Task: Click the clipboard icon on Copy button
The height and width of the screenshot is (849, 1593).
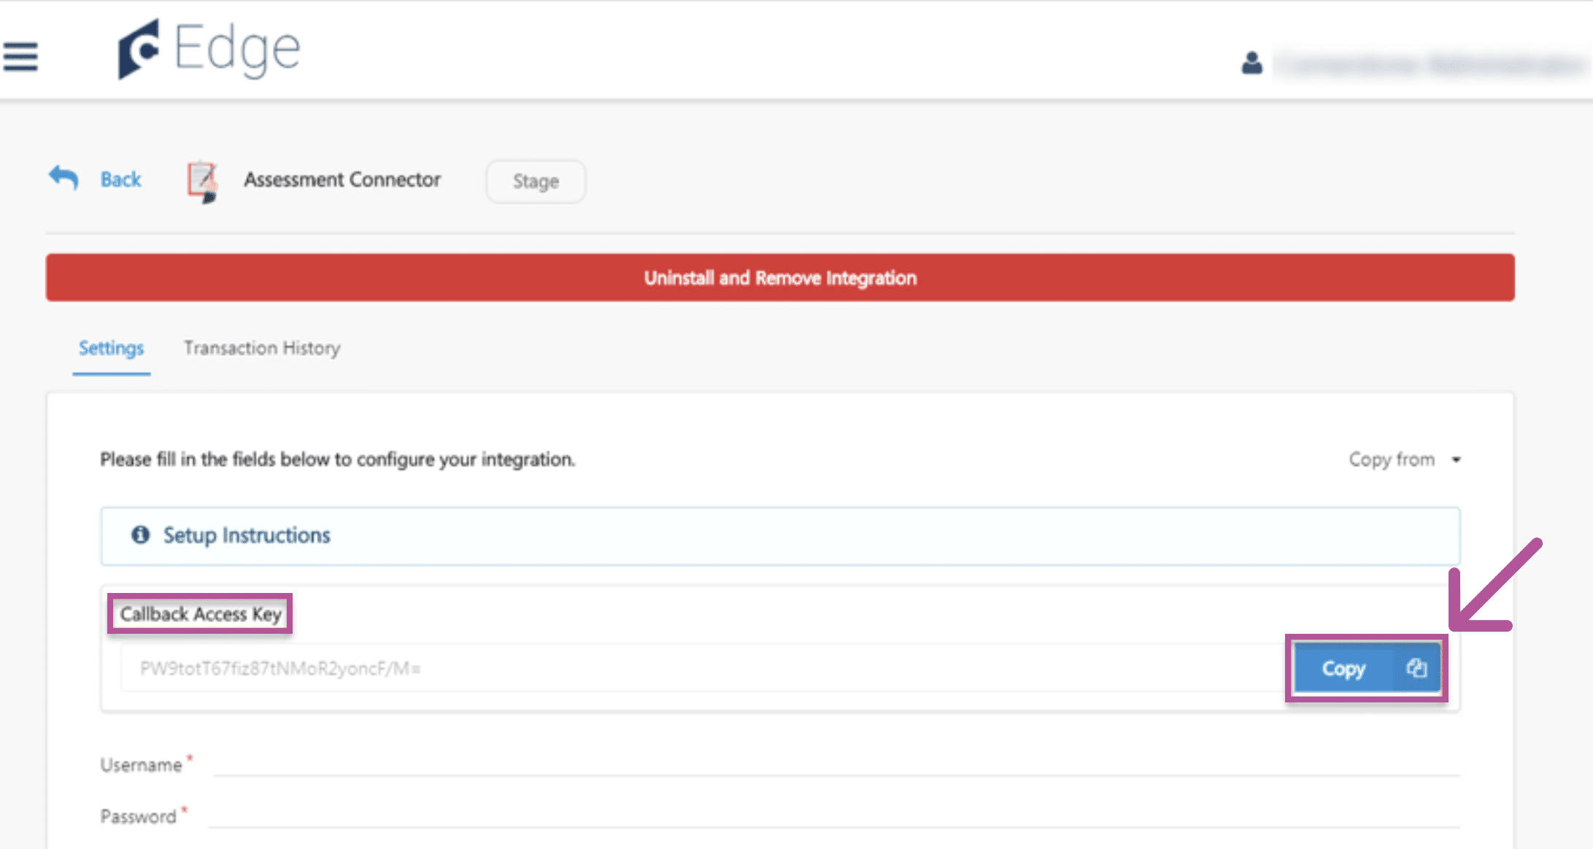Action: click(1416, 667)
